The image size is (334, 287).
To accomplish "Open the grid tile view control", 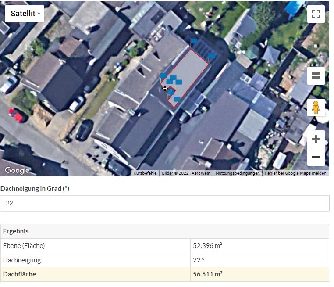I will [x=316, y=76].
